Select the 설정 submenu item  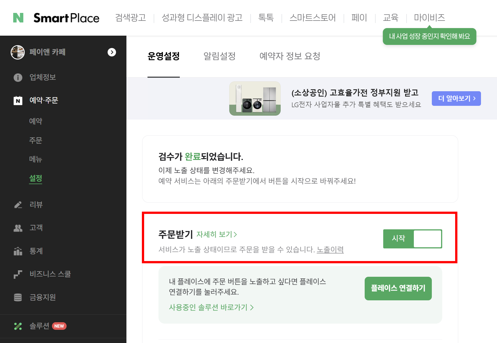36,179
